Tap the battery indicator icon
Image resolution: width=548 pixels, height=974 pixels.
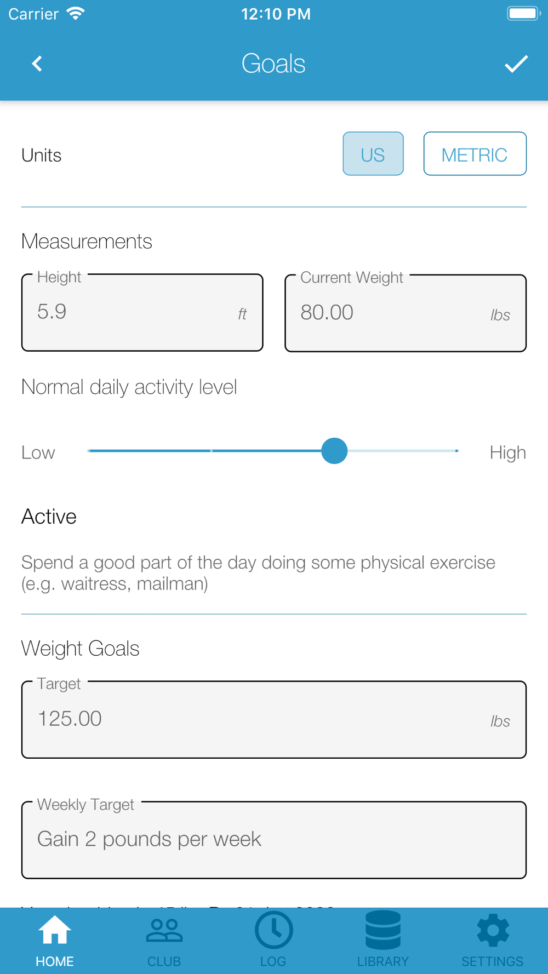tap(523, 13)
